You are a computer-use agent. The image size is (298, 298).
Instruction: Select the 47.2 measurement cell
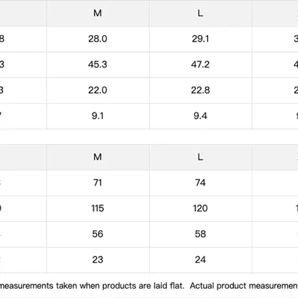(x=201, y=65)
